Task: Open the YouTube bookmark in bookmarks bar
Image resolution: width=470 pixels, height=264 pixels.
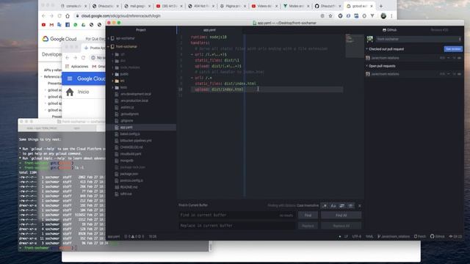Action: click(44, 25)
